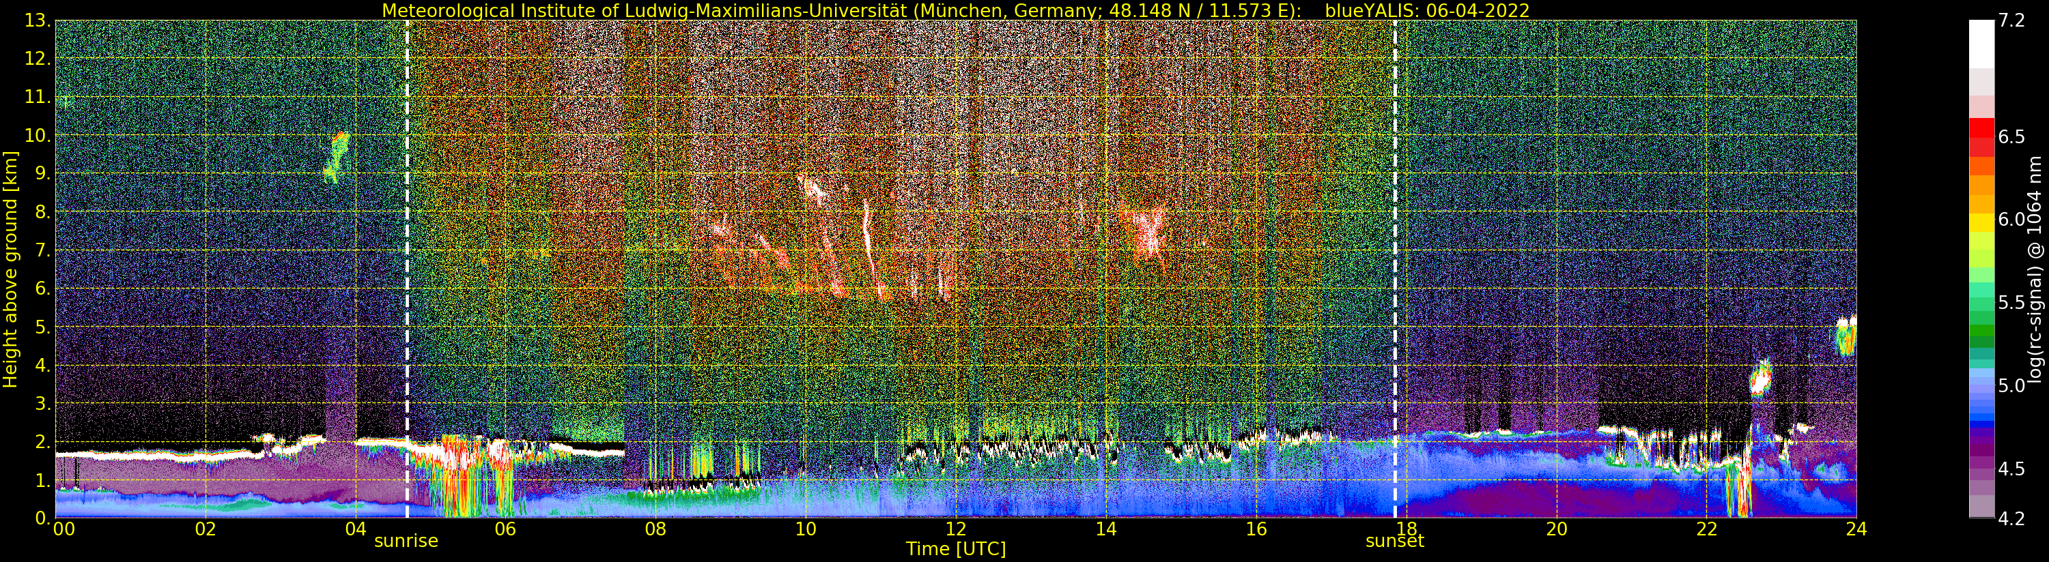Click the 20 tick label on the time axis
Screen dimensions: 2049x562
pyautogui.click(x=1557, y=529)
